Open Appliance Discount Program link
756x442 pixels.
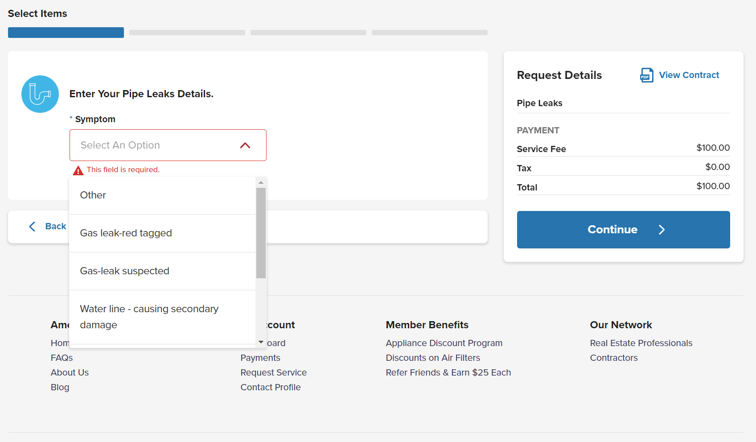coord(444,343)
